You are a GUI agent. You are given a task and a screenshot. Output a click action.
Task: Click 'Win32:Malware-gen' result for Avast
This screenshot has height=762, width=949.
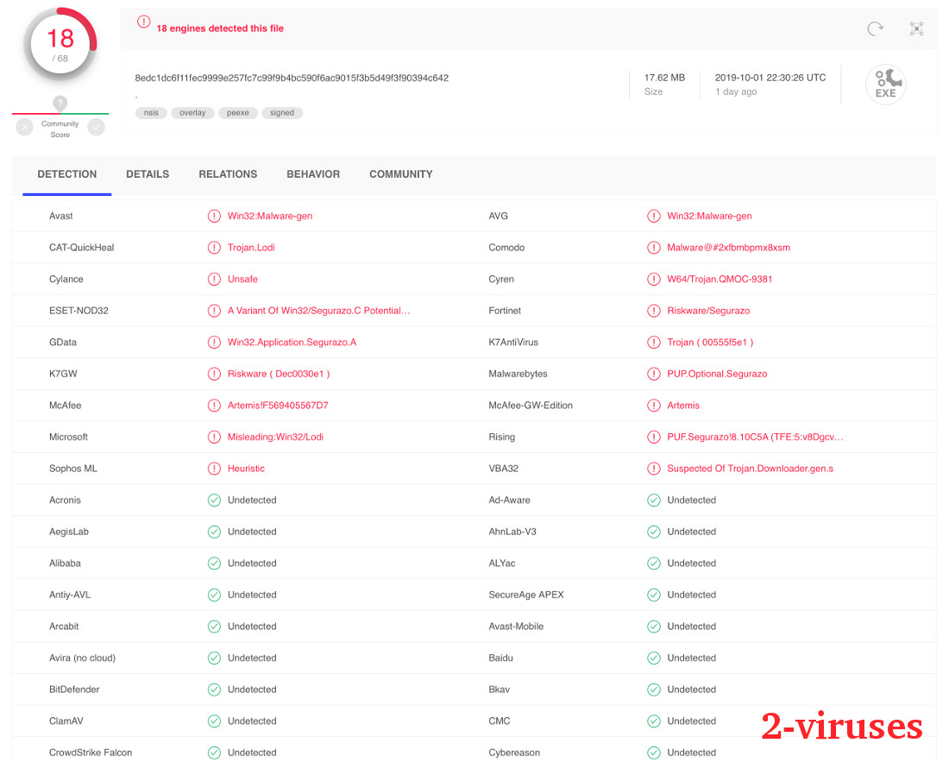pos(270,216)
